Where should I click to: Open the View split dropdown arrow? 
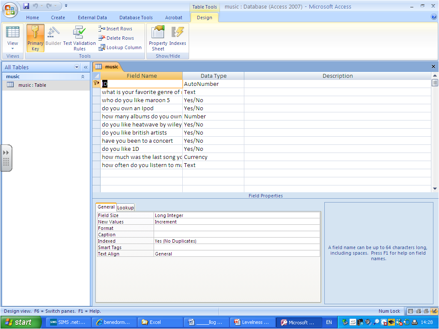[x=12, y=48]
